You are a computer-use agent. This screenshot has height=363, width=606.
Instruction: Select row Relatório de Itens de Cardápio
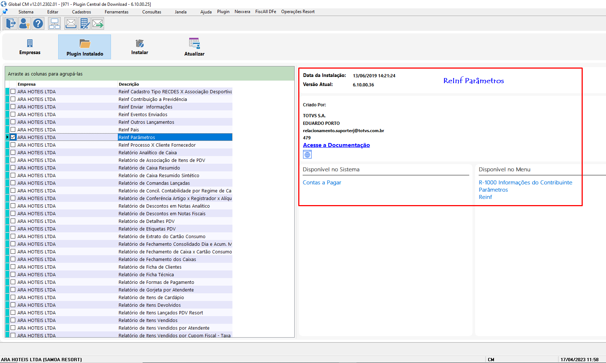pos(119,297)
